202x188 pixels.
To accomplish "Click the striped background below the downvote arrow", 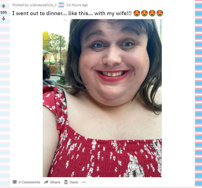I will (5, 103).
